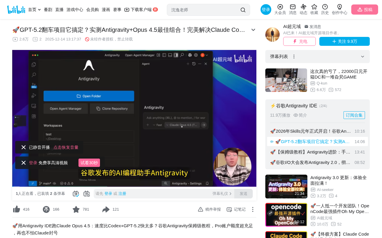
Task: Click uploader Q-kun under recommended video
Action: click(322, 83)
